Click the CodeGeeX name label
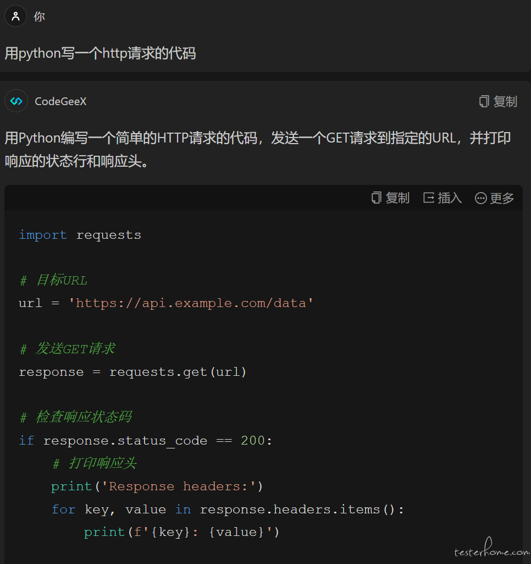The width and height of the screenshot is (531, 564). [60, 101]
